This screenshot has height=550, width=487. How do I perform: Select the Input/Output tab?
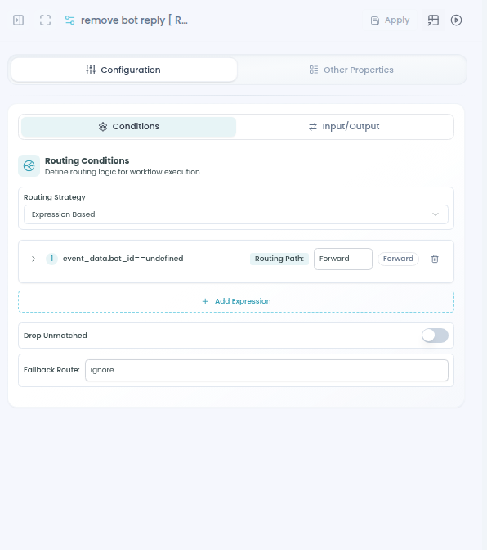[345, 127]
